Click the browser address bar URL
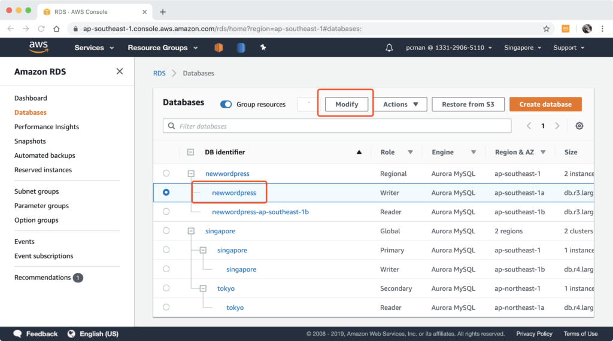This screenshot has height=341, width=613. pos(222,29)
